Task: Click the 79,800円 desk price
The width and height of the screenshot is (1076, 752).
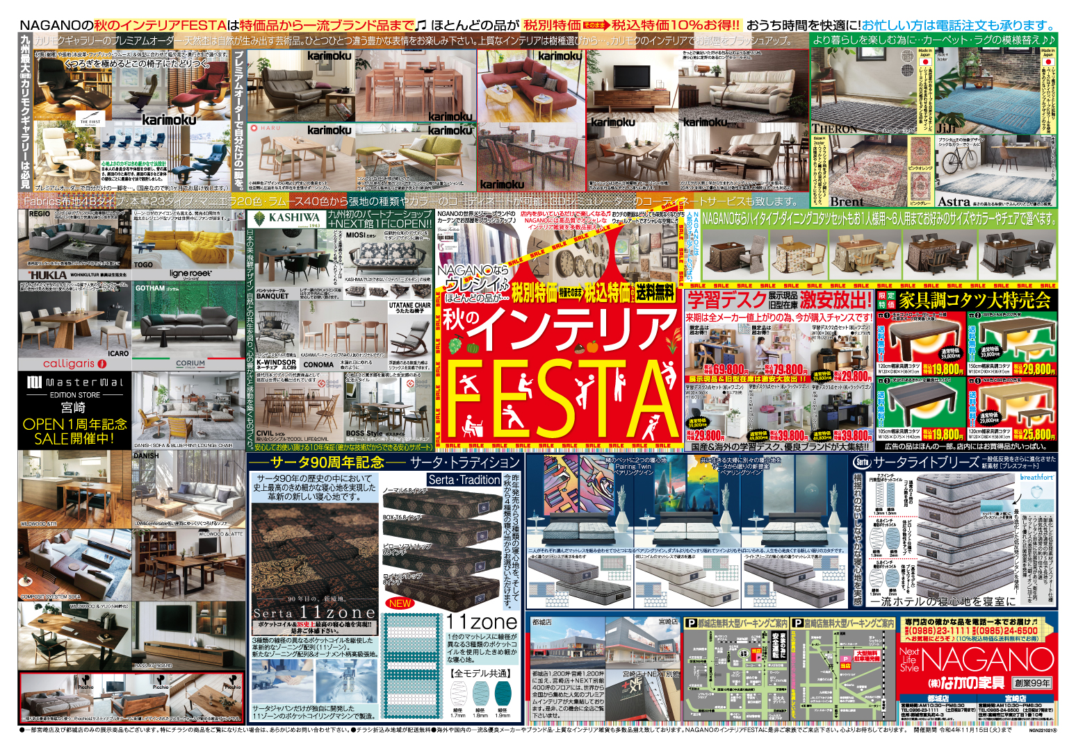Action: 785,370
